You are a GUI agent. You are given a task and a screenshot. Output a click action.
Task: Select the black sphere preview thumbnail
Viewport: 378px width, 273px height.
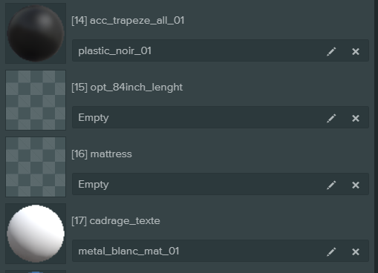click(x=36, y=33)
